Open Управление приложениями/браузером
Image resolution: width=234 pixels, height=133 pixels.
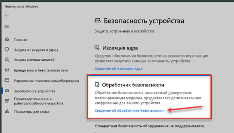pos(46,81)
